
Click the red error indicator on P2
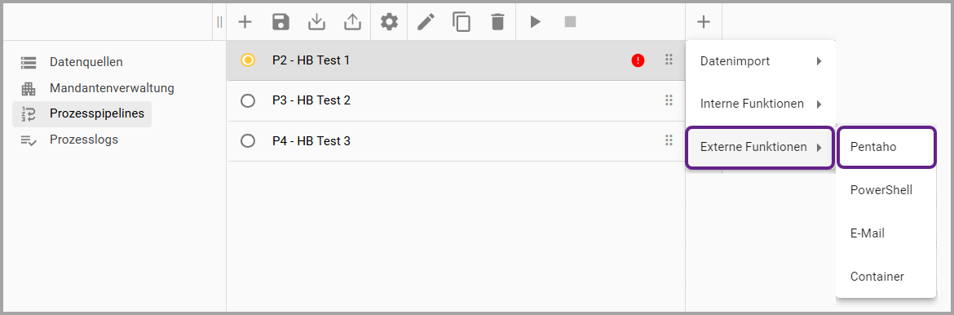tap(638, 60)
